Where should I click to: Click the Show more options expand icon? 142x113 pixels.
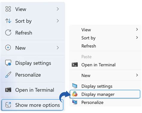point(8,105)
